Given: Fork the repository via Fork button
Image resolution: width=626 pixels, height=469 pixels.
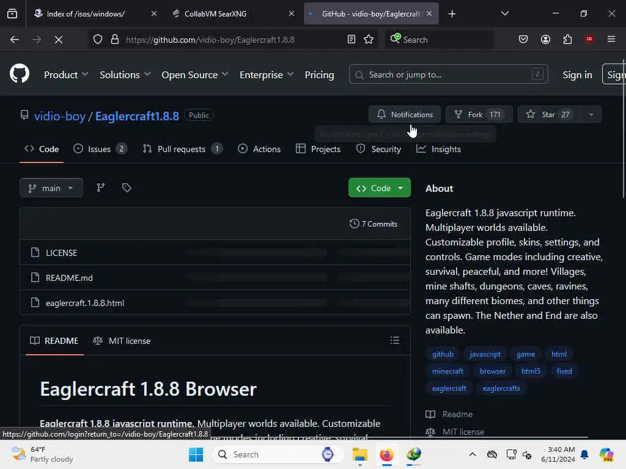Looking at the screenshot, I should click(x=479, y=114).
